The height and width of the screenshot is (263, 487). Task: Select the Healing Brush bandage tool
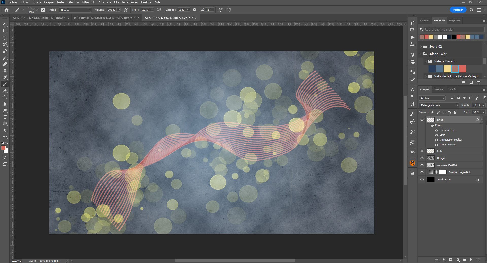click(x=5, y=64)
